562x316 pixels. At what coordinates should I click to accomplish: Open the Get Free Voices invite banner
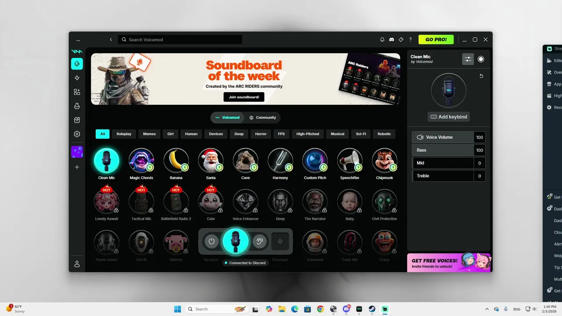point(449,262)
